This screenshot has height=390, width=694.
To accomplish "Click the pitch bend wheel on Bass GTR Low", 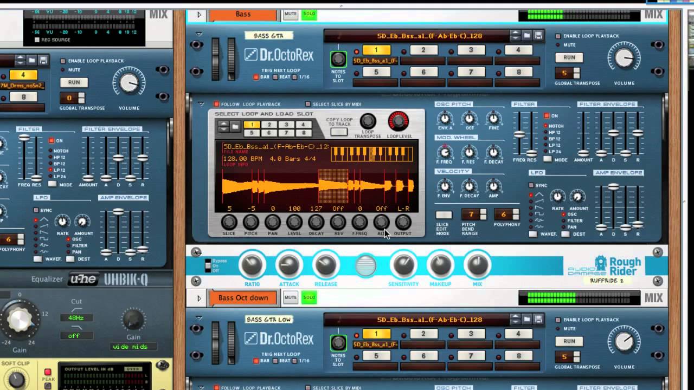I will [x=216, y=342].
